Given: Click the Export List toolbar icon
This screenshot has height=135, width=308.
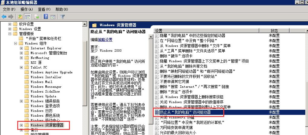Looking at the screenshot, I should point(37,17).
